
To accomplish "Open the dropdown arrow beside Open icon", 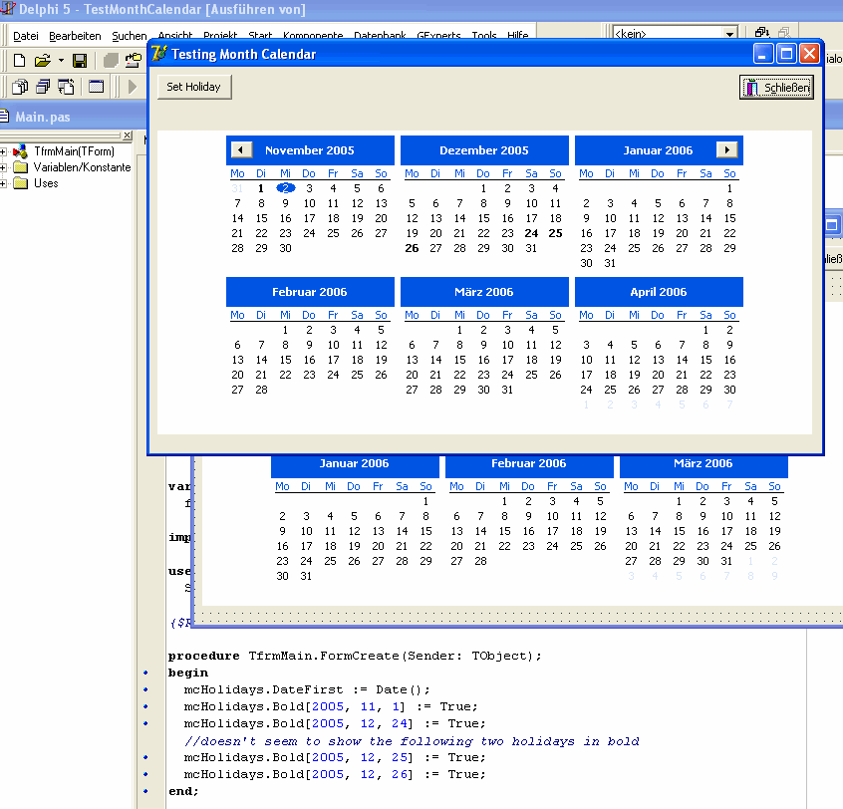I will tap(60, 61).
